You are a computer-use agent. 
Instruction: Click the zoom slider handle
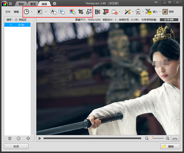(x=153, y=138)
